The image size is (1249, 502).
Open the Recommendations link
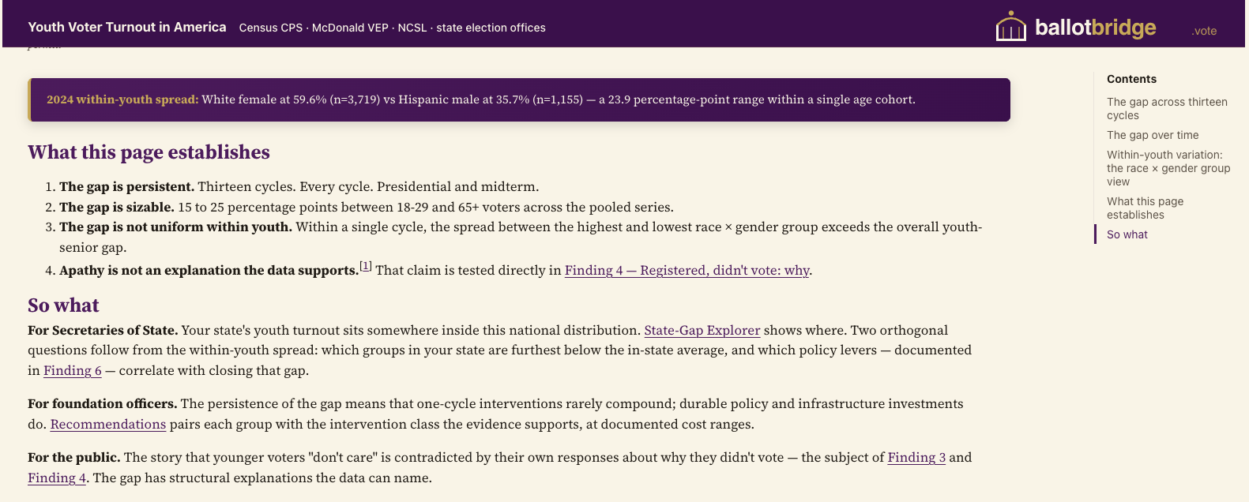click(x=108, y=424)
